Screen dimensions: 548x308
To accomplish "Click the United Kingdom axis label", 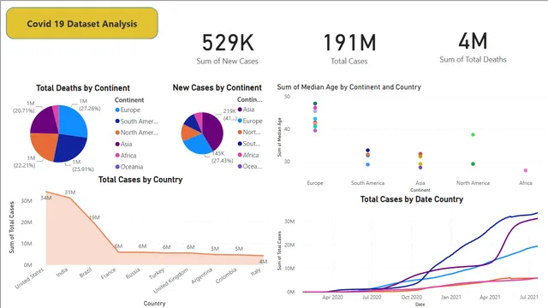I will 171,281.
